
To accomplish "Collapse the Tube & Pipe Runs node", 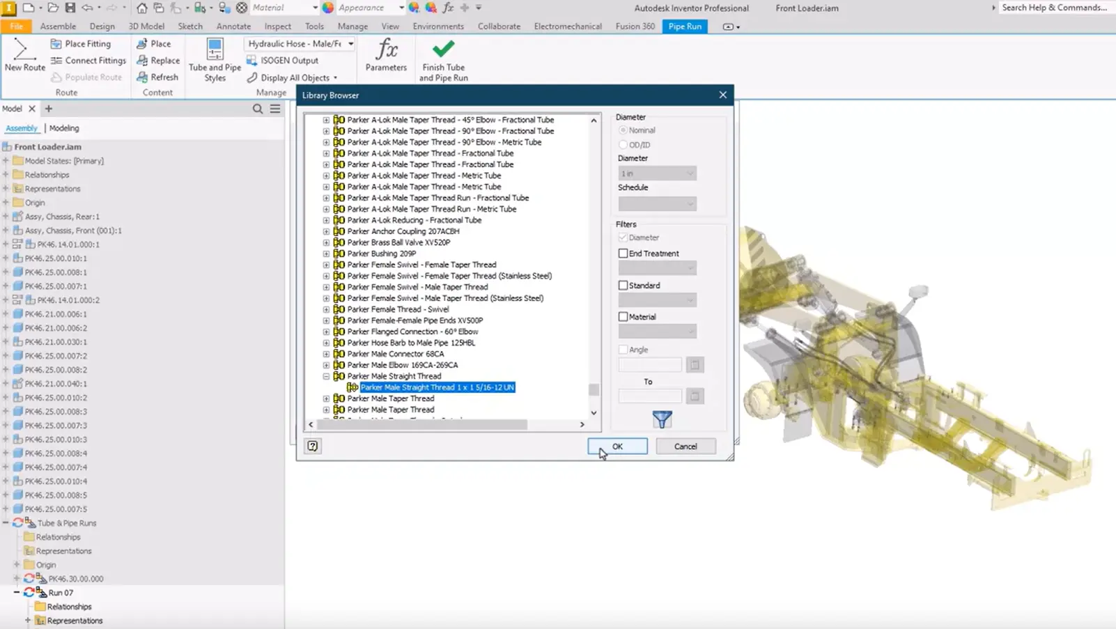I will [x=6, y=522].
